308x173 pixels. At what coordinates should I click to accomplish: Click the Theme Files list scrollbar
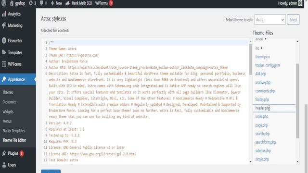click(x=297, y=101)
